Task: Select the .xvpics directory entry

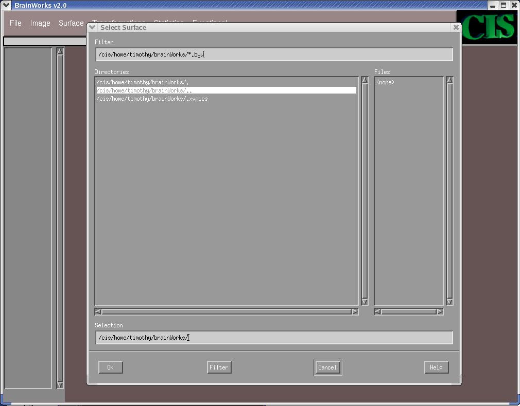Action: coord(226,99)
